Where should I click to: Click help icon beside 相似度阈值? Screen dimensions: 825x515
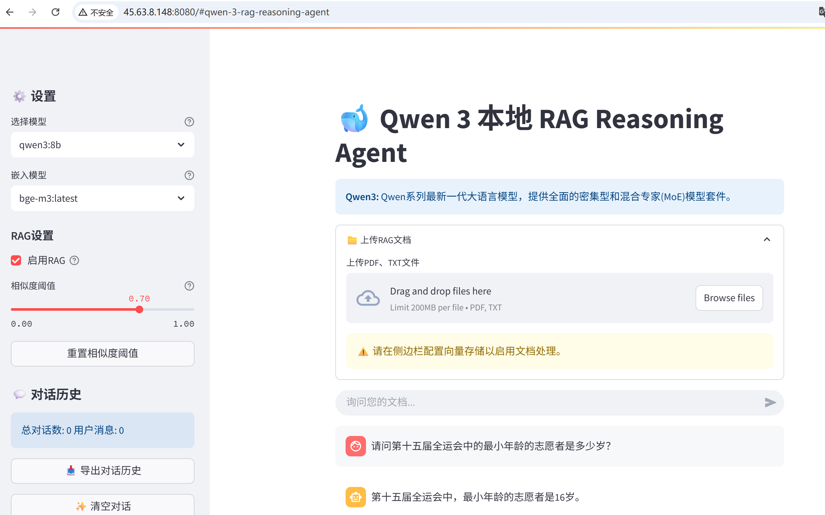pyautogui.click(x=189, y=286)
